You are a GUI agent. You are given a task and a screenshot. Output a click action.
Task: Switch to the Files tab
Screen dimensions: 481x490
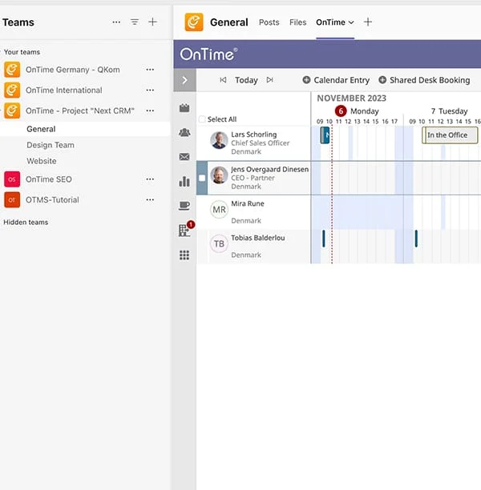pos(298,22)
